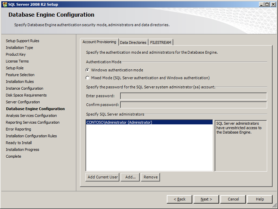Click Server Configuration step in sidebar

(x=23, y=102)
